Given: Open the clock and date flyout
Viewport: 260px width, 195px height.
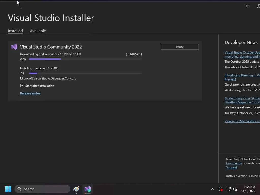Looking at the screenshot, I should click(x=248, y=189).
